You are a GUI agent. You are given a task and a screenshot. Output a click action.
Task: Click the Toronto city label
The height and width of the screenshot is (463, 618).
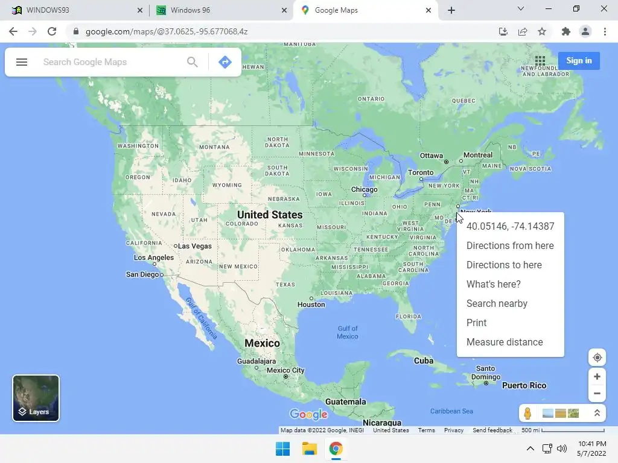pyautogui.click(x=421, y=172)
